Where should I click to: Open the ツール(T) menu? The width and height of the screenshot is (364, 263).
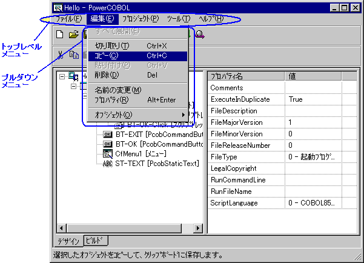coord(179,19)
